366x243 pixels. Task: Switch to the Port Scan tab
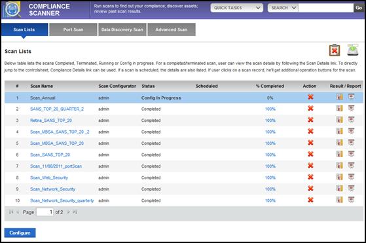73,29
